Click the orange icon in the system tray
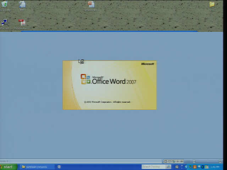 pyautogui.click(x=195, y=167)
